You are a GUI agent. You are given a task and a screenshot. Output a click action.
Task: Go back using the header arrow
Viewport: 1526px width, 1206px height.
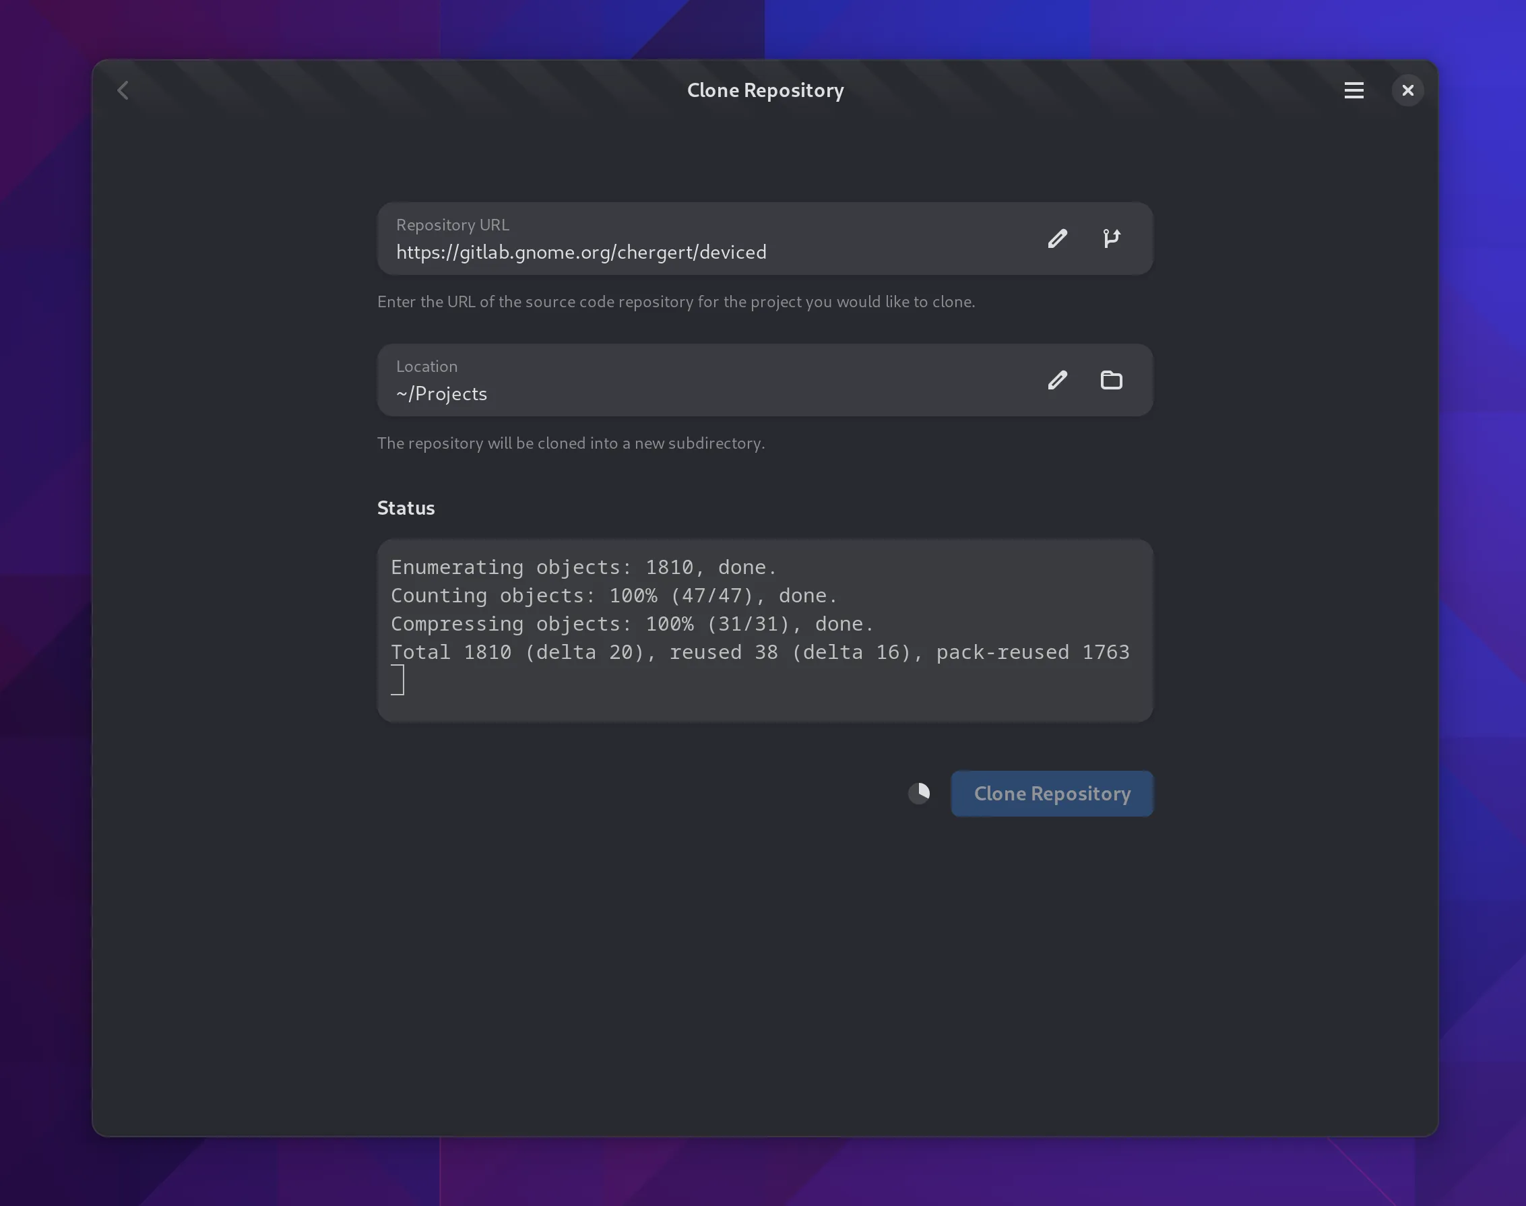pyautogui.click(x=123, y=90)
